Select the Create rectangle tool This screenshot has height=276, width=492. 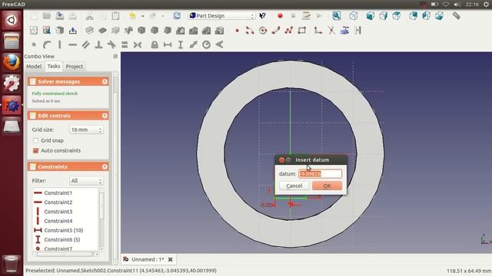(x=302, y=31)
